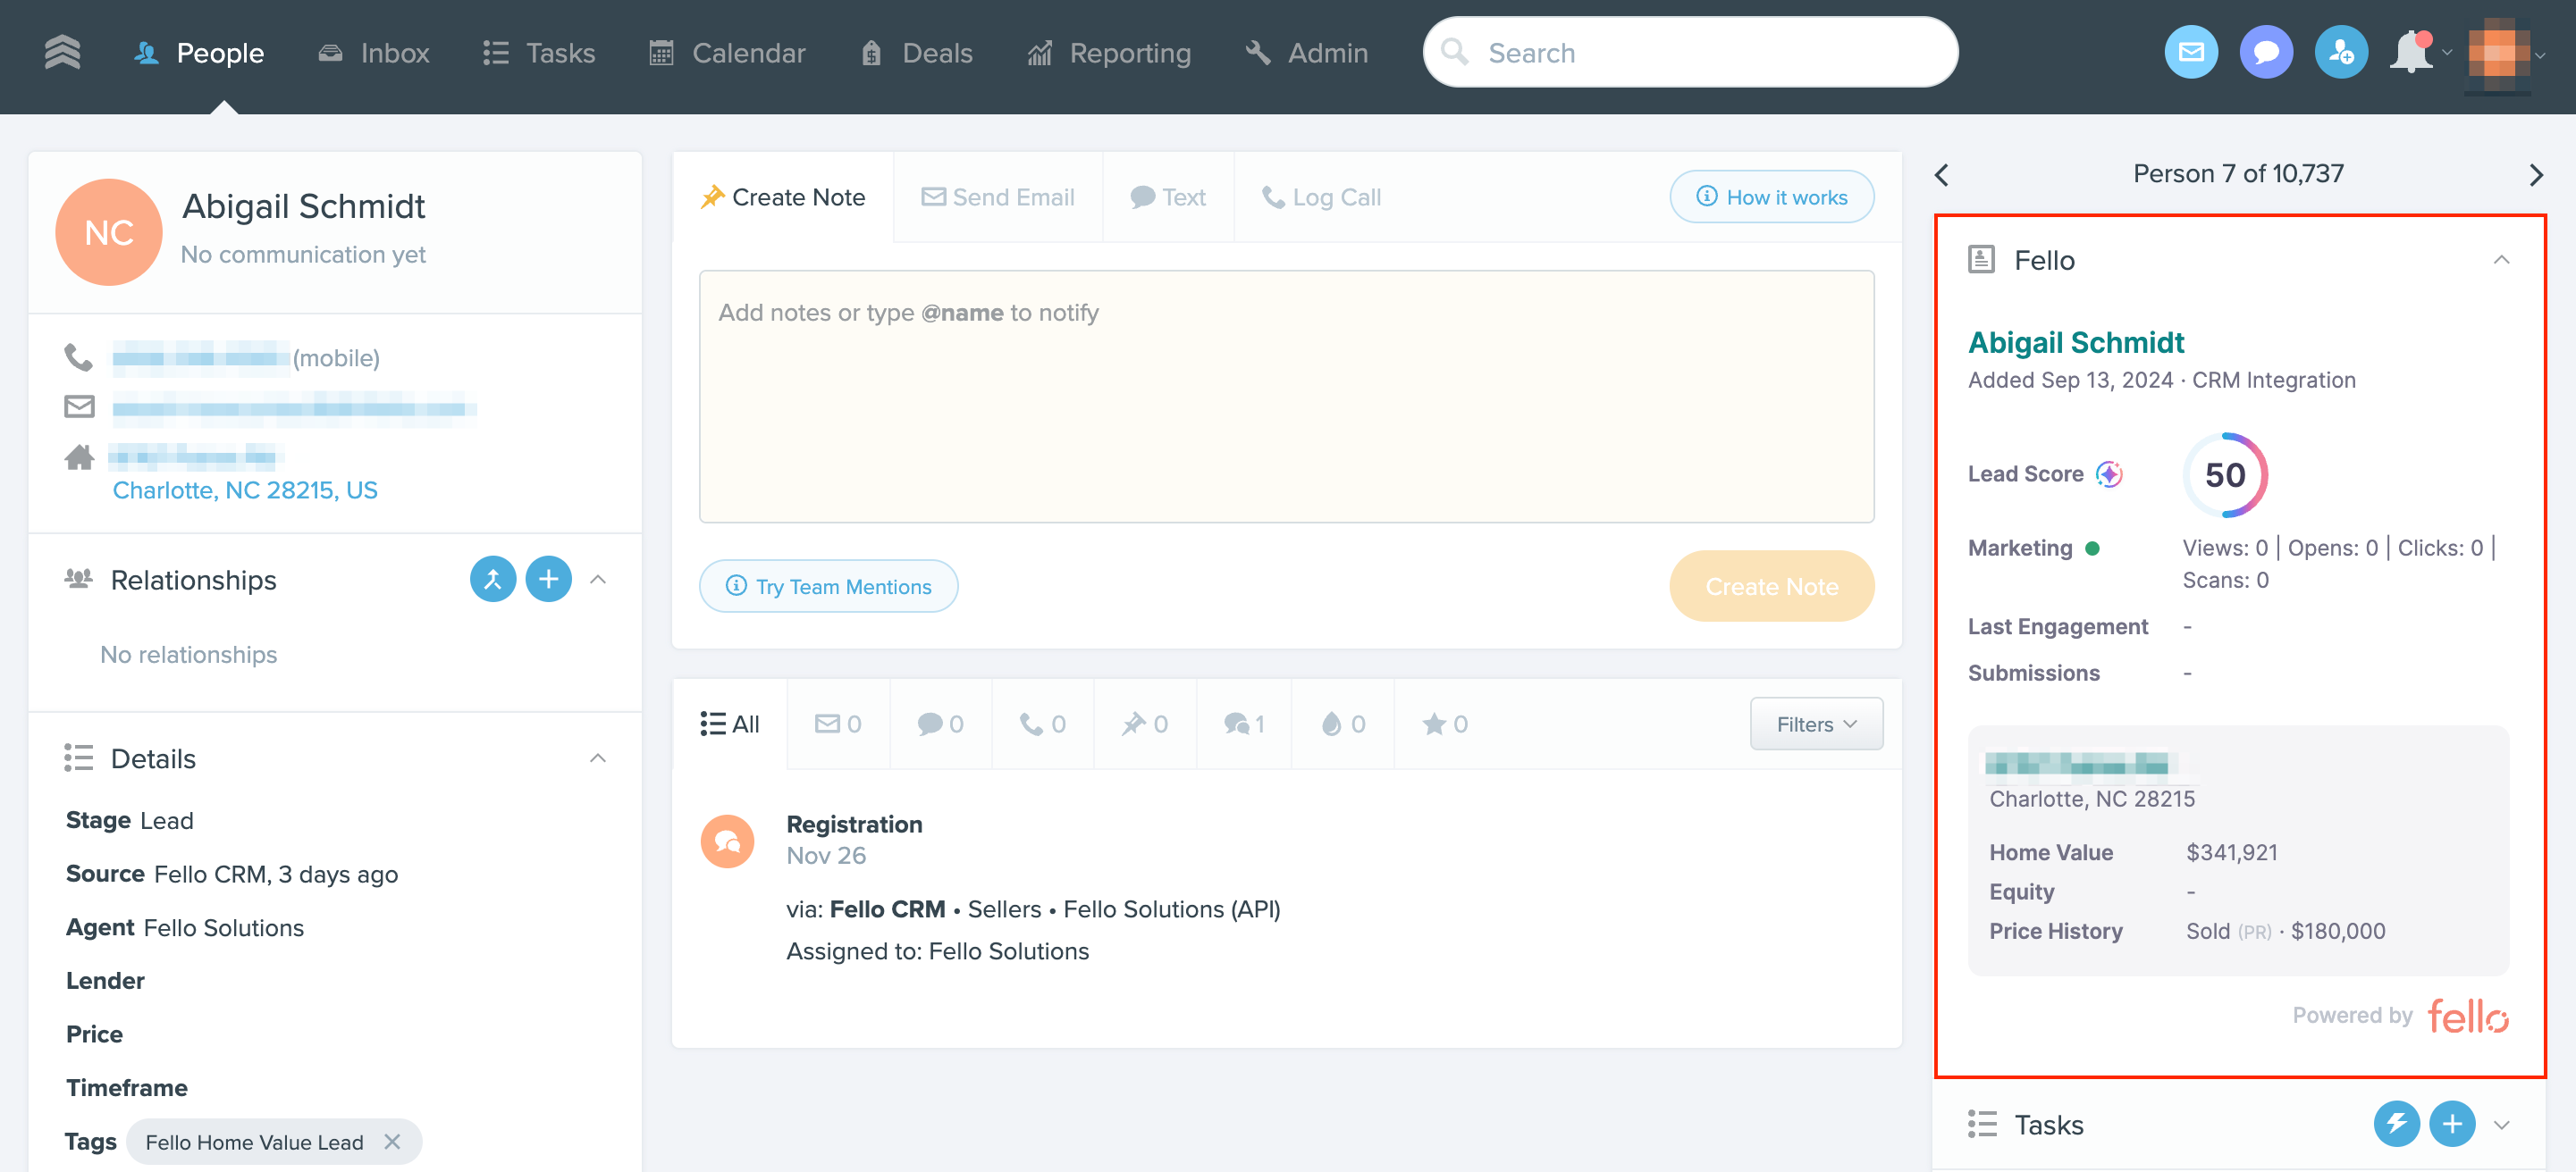Open the Abigail Schmidt Fello profile link
Viewport: 2576px width, 1172px height.
(x=2075, y=343)
